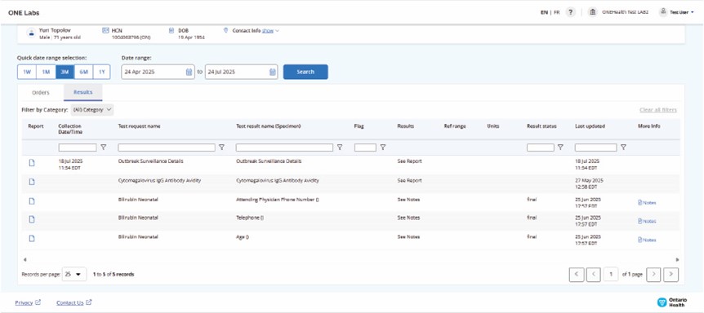
Task: Click the Clear all filters link
Action: [658, 110]
